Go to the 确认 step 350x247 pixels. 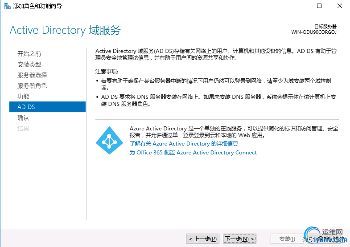24,118
